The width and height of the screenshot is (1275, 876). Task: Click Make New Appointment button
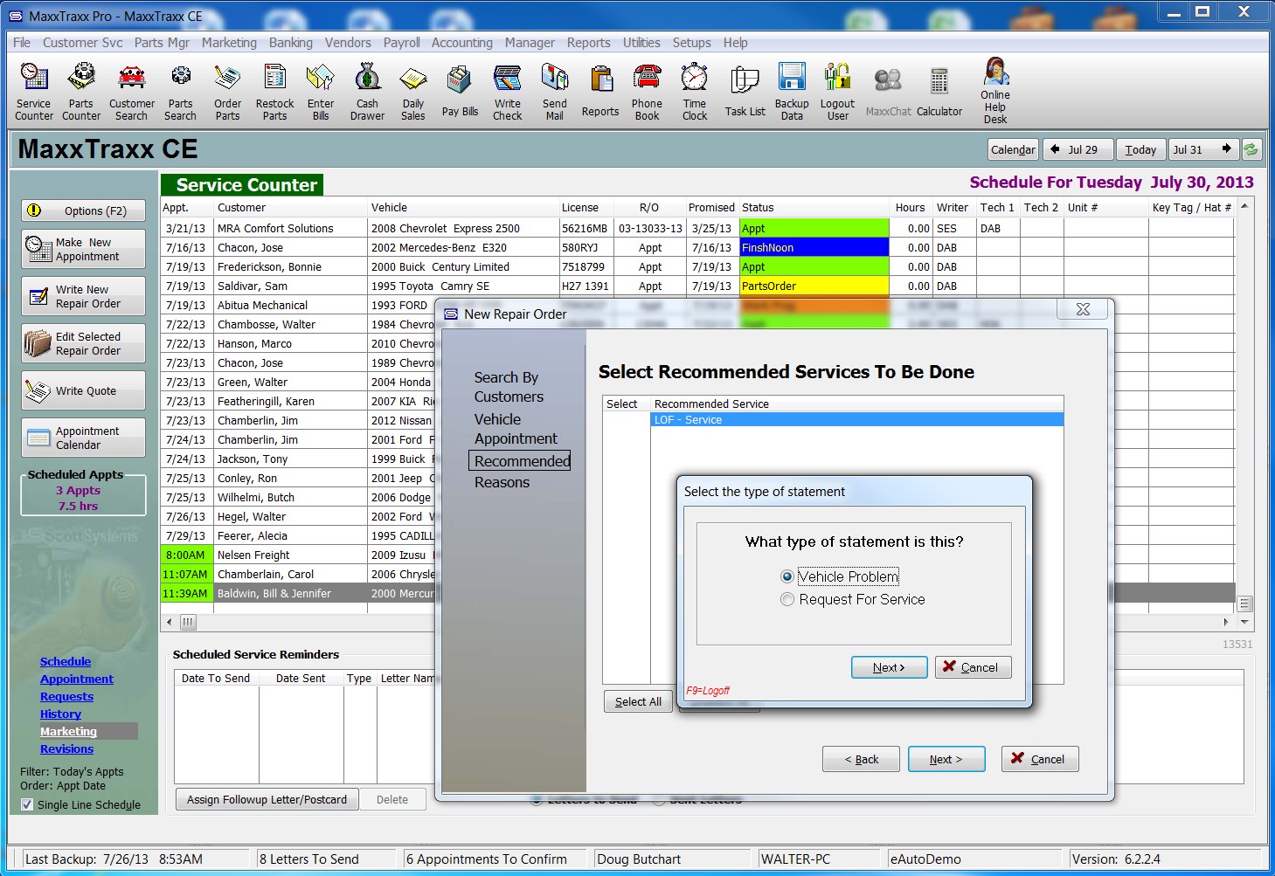tap(83, 249)
